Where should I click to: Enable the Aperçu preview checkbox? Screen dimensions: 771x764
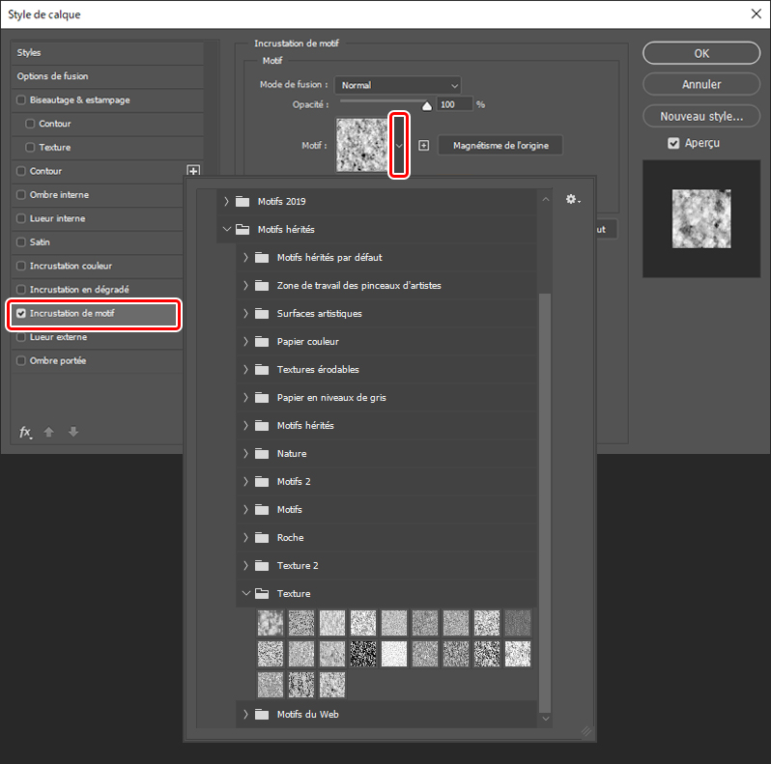click(673, 143)
